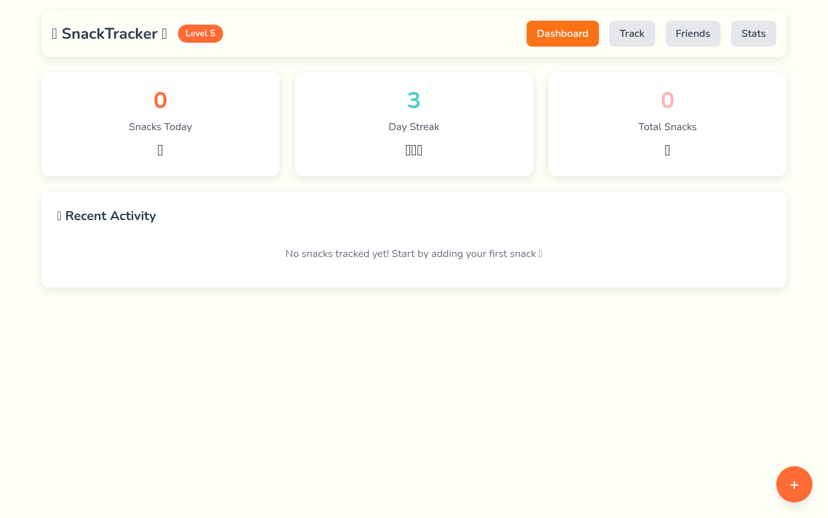The width and height of the screenshot is (828, 518).
Task: Click the Level 5 badge
Action: (200, 33)
